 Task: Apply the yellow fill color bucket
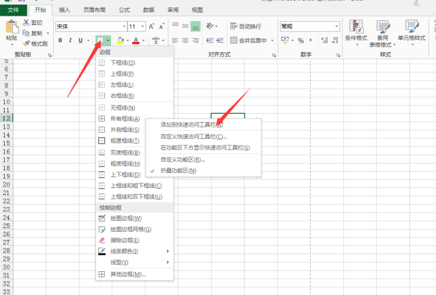coord(120,40)
